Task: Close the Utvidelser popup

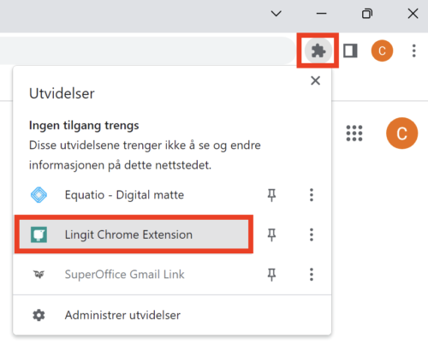Action: (315, 80)
